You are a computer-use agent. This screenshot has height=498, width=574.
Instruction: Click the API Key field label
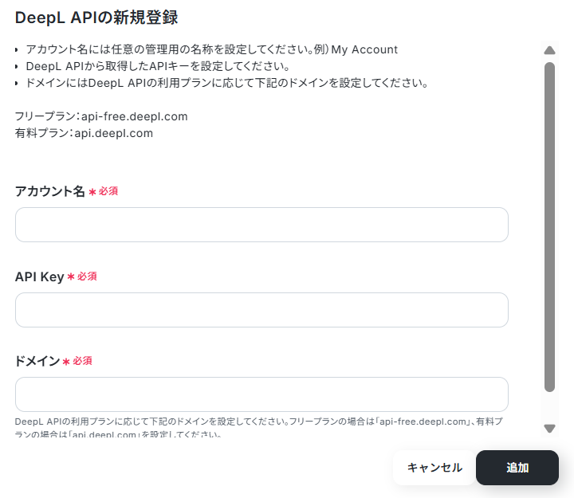[40, 276]
